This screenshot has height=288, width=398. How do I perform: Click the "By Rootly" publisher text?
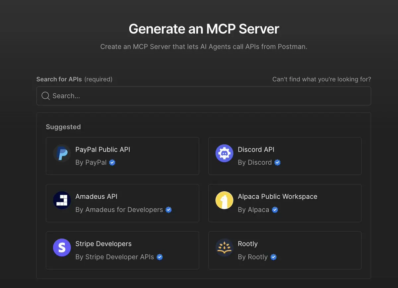pyautogui.click(x=253, y=257)
